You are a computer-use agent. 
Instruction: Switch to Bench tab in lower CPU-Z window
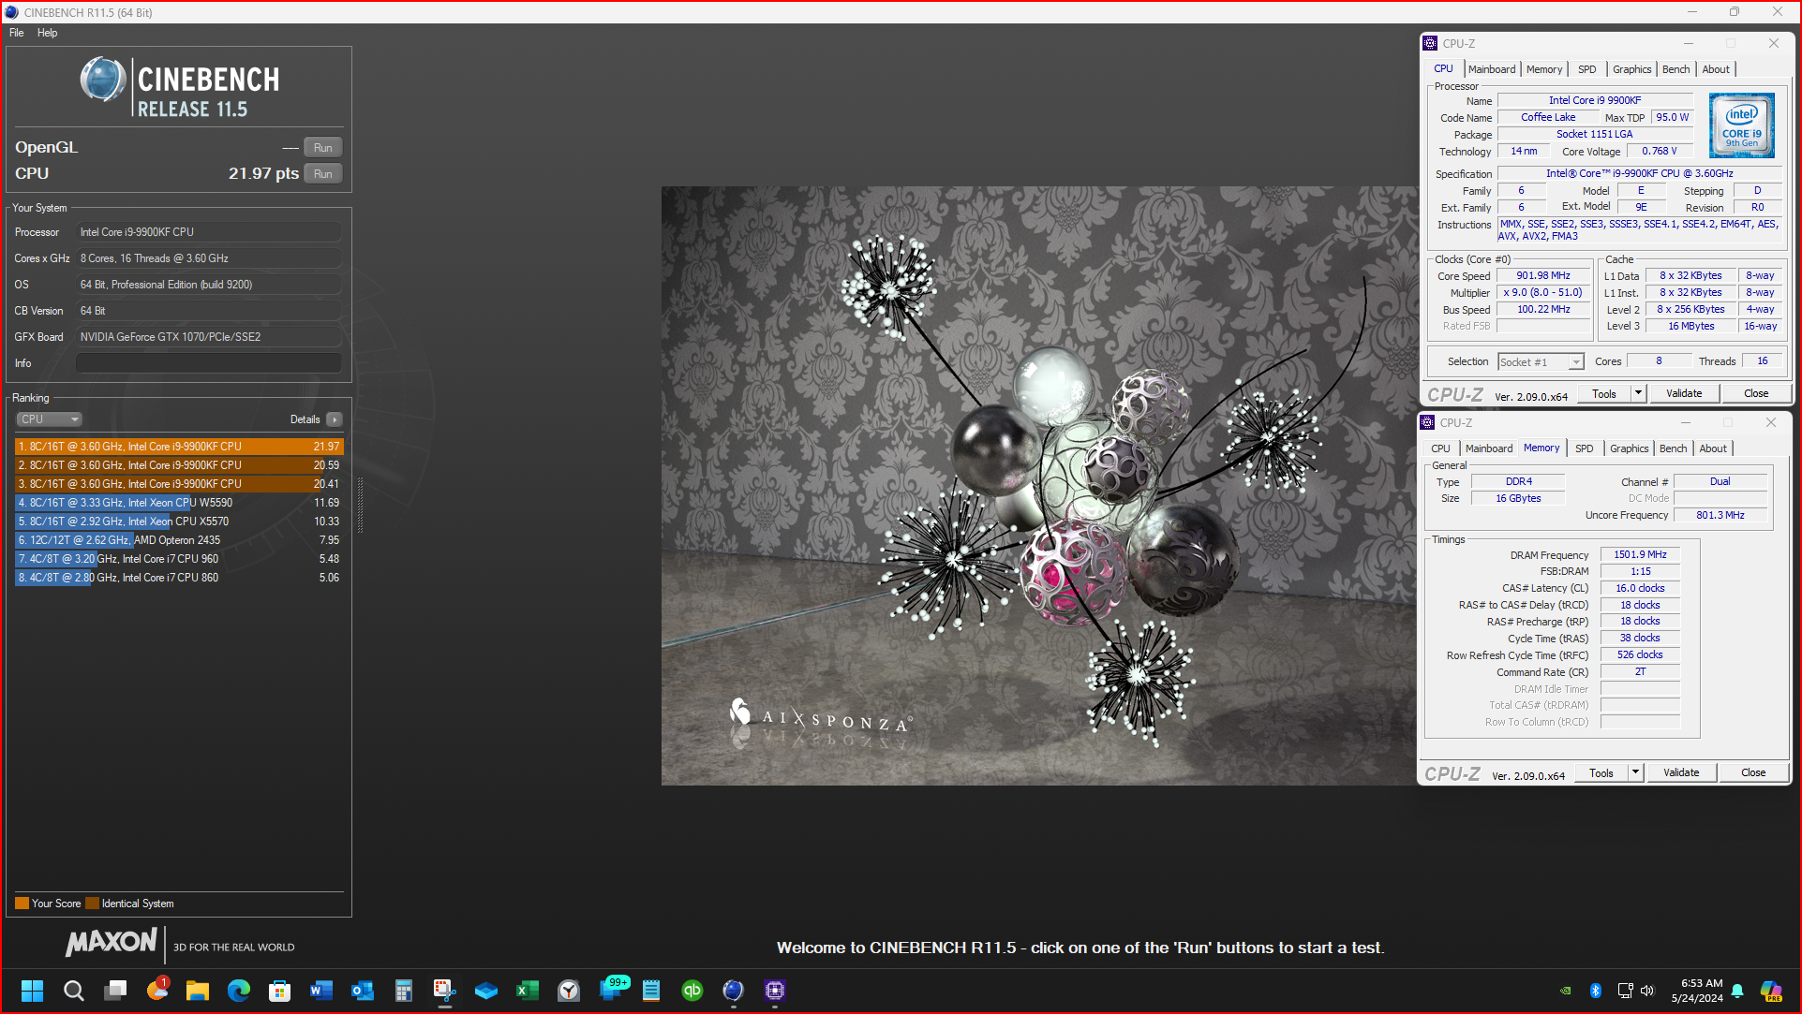[1673, 448]
